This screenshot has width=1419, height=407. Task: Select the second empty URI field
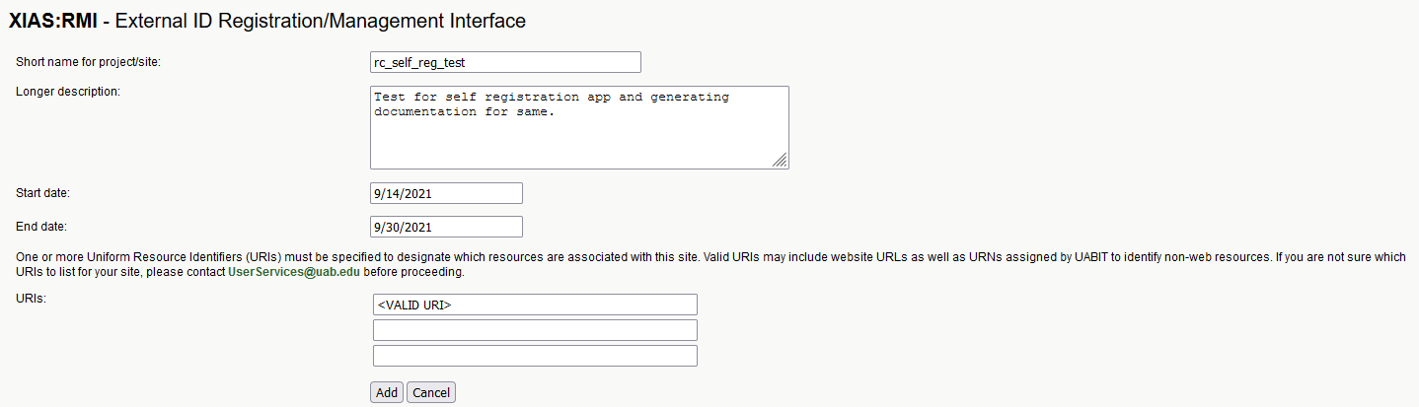click(x=534, y=330)
